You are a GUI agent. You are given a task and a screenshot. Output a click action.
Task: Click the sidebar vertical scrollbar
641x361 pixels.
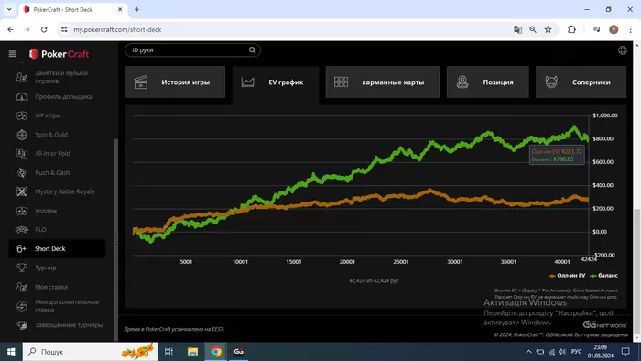[115, 239]
